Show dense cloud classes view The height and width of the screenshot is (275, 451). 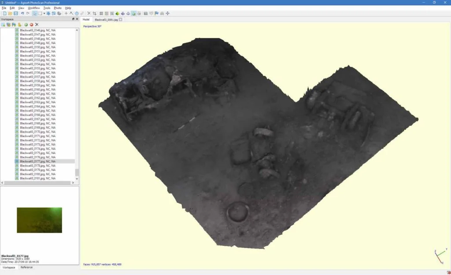click(112, 13)
